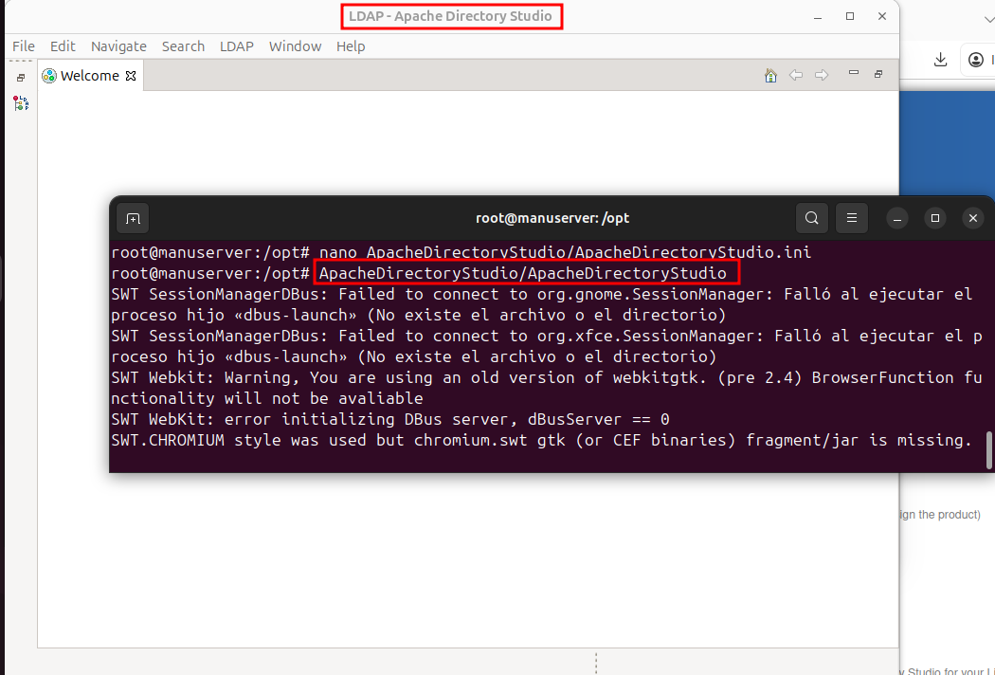Screen dimensions: 995x675
Task: Click the forward arrow in Welcome toolbar
Action: click(x=822, y=76)
